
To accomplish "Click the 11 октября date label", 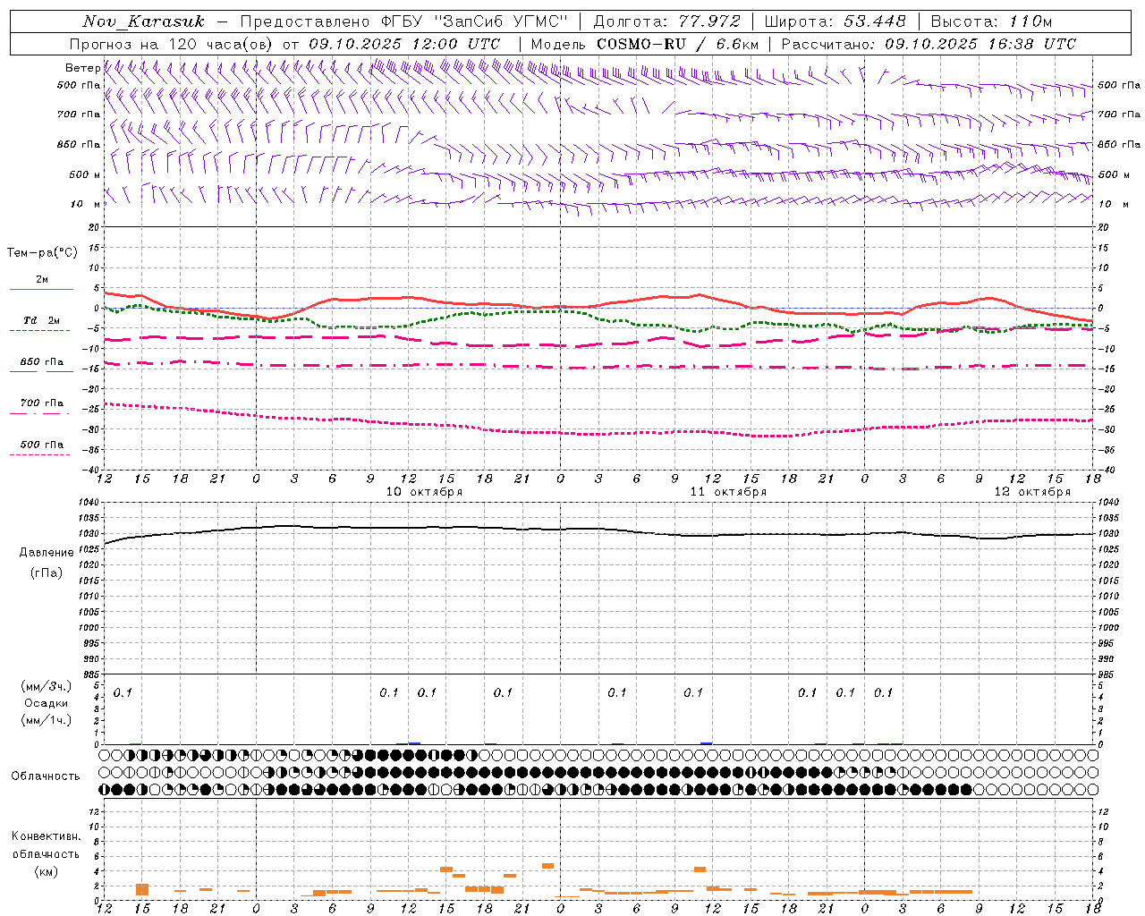I will (x=728, y=492).
